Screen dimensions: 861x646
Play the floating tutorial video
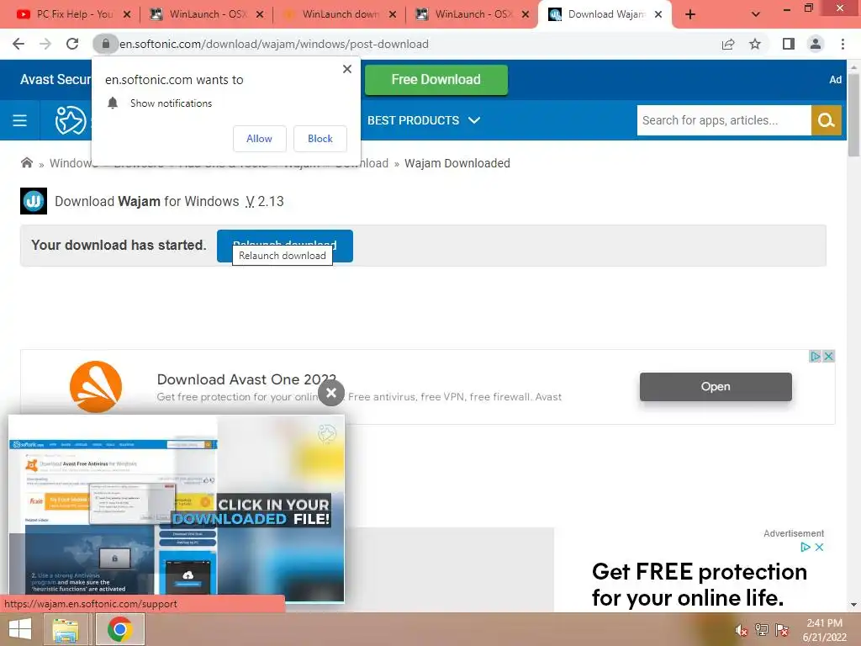coord(177,509)
